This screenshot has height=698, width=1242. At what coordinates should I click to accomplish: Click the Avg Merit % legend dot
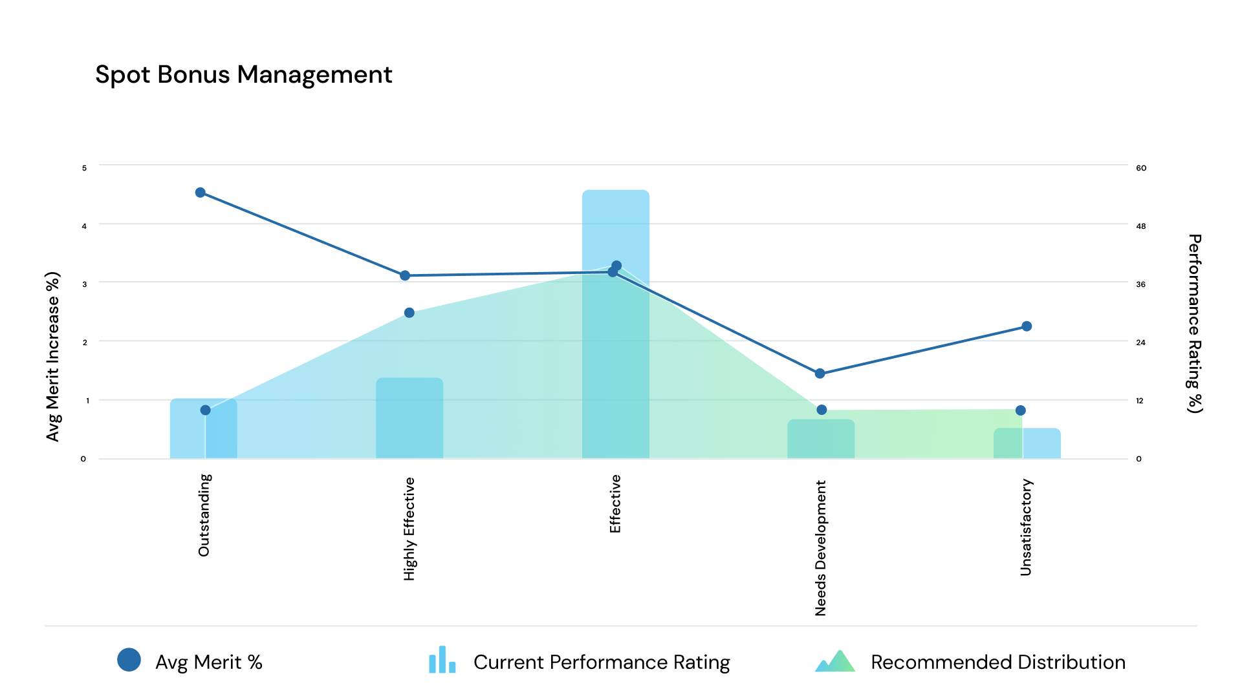tap(129, 660)
